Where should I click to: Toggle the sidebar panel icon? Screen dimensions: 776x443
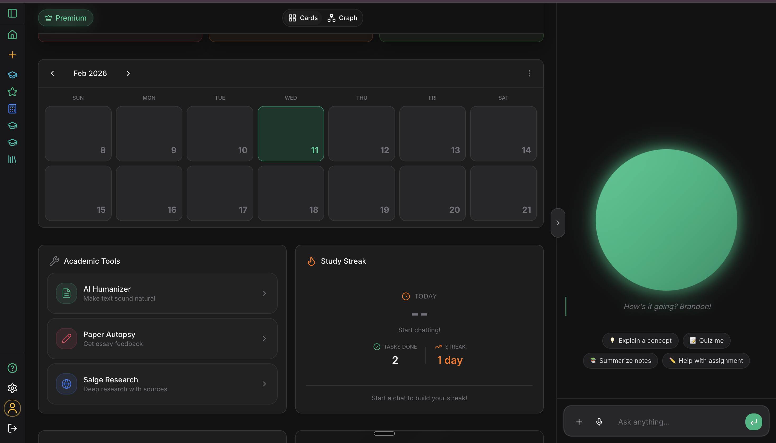(12, 13)
